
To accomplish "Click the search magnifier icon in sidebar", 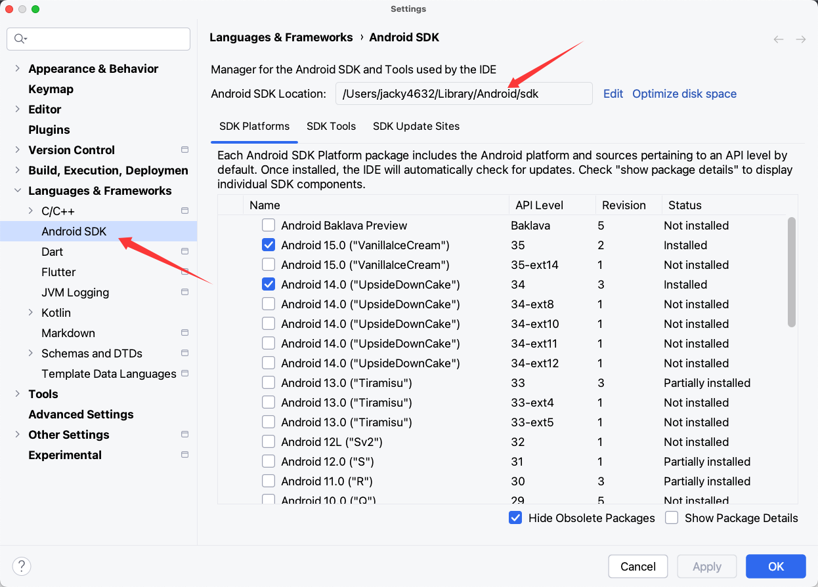I will pyautogui.click(x=20, y=39).
